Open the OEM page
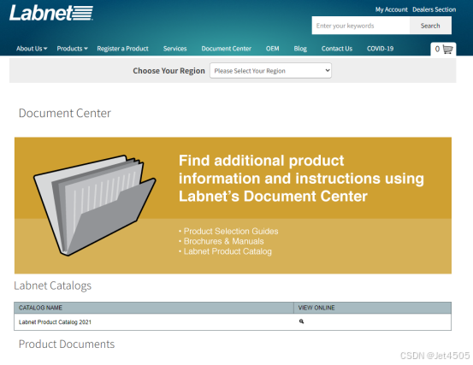Image resolution: width=473 pixels, height=365 pixels. tap(272, 49)
